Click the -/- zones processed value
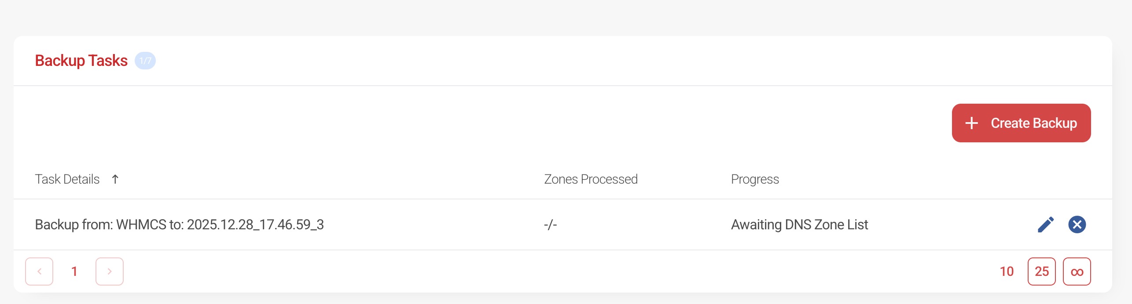Image resolution: width=1132 pixels, height=304 pixels. [550, 224]
